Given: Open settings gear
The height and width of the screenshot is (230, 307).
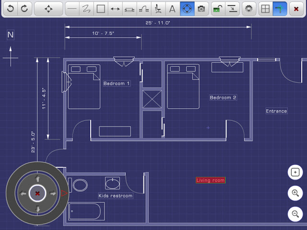Looking at the screenshot, I should (249, 9).
